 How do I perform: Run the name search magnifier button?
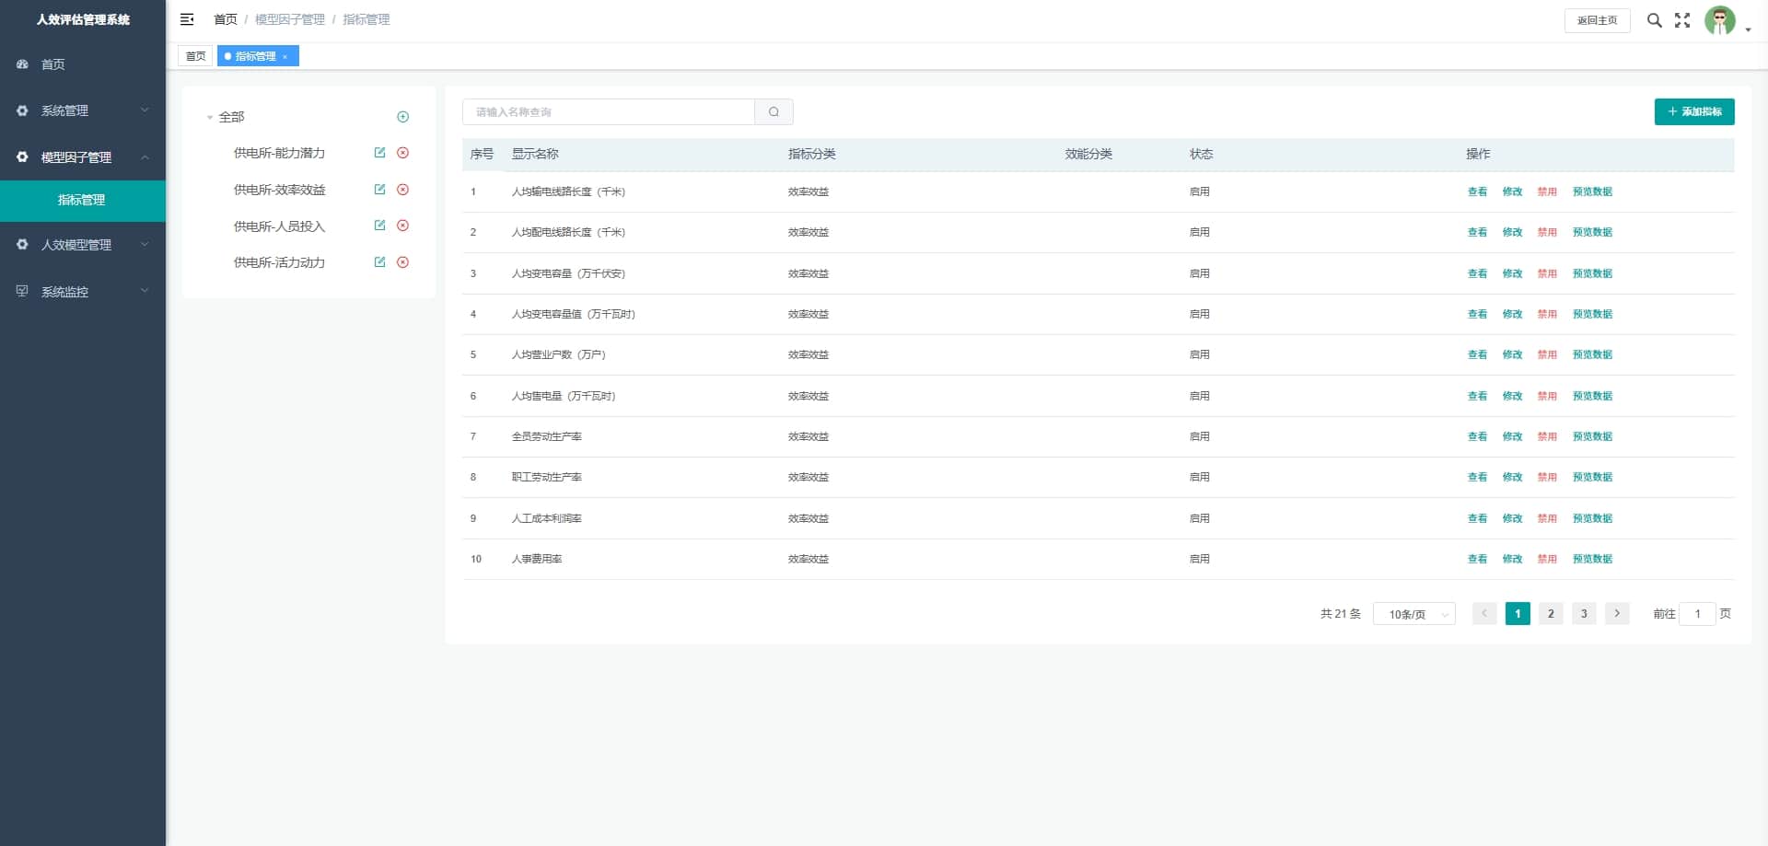tap(773, 112)
